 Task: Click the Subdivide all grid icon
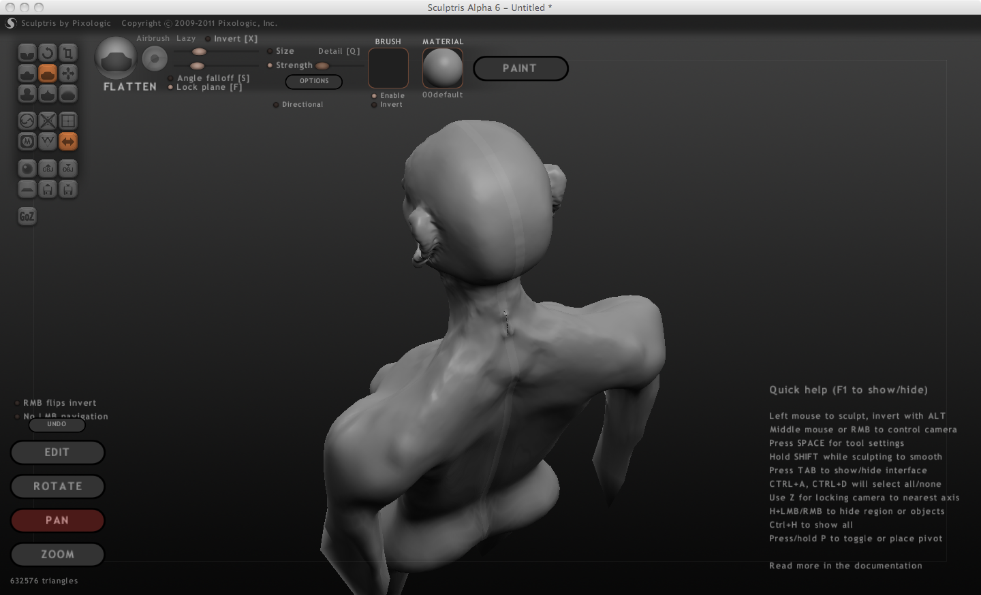(x=68, y=121)
